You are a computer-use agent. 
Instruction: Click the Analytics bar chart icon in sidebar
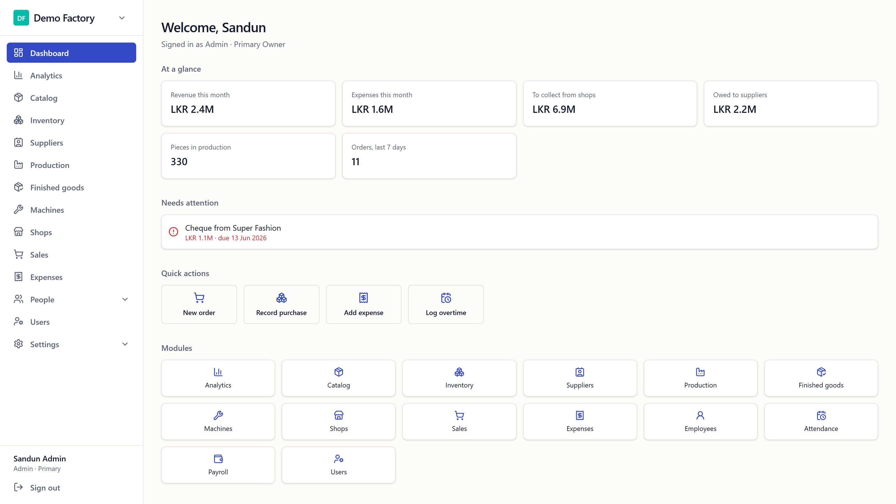click(18, 75)
